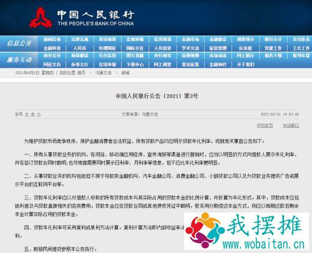Select 学术交流 in the navigation
Viewport: 312px width, 253px height.
[190, 48]
